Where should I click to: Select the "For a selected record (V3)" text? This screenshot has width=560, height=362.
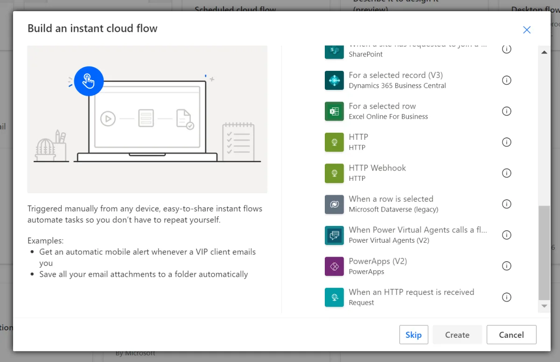click(x=396, y=75)
